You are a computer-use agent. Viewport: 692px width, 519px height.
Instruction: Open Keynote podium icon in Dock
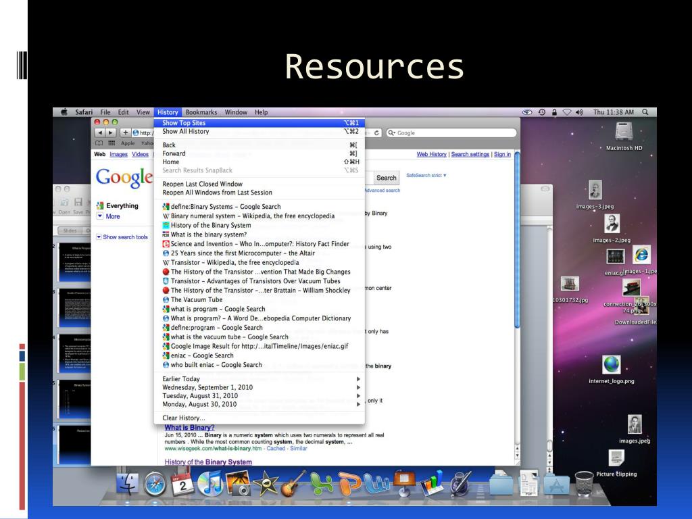pos(404,484)
